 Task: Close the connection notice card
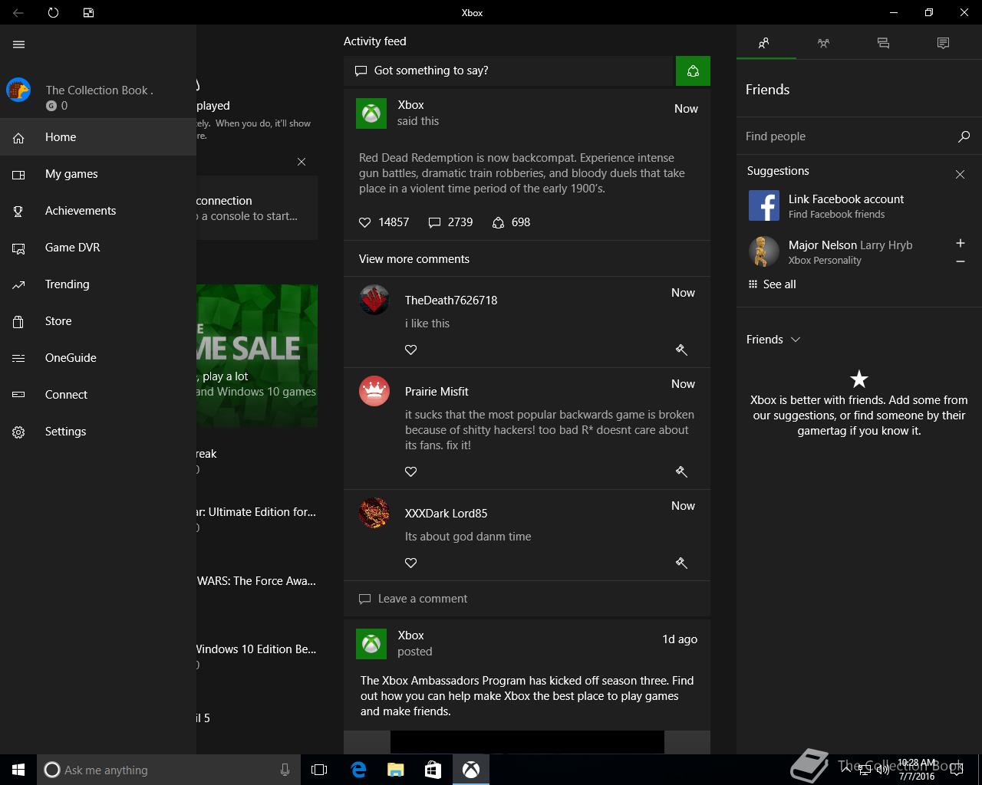pyautogui.click(x=302, y=162)
